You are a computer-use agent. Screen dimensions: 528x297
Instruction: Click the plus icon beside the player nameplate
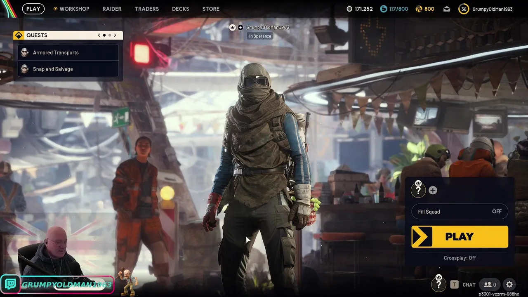click(240, 27)
